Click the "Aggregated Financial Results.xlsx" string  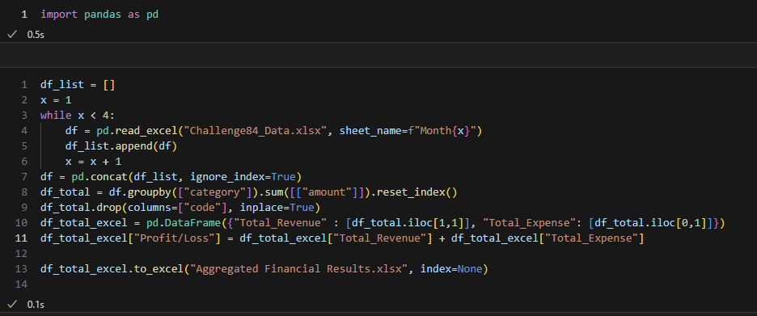click(x=299, y=268)
